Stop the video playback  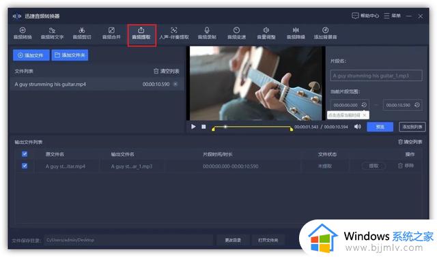tap(203, 127)
